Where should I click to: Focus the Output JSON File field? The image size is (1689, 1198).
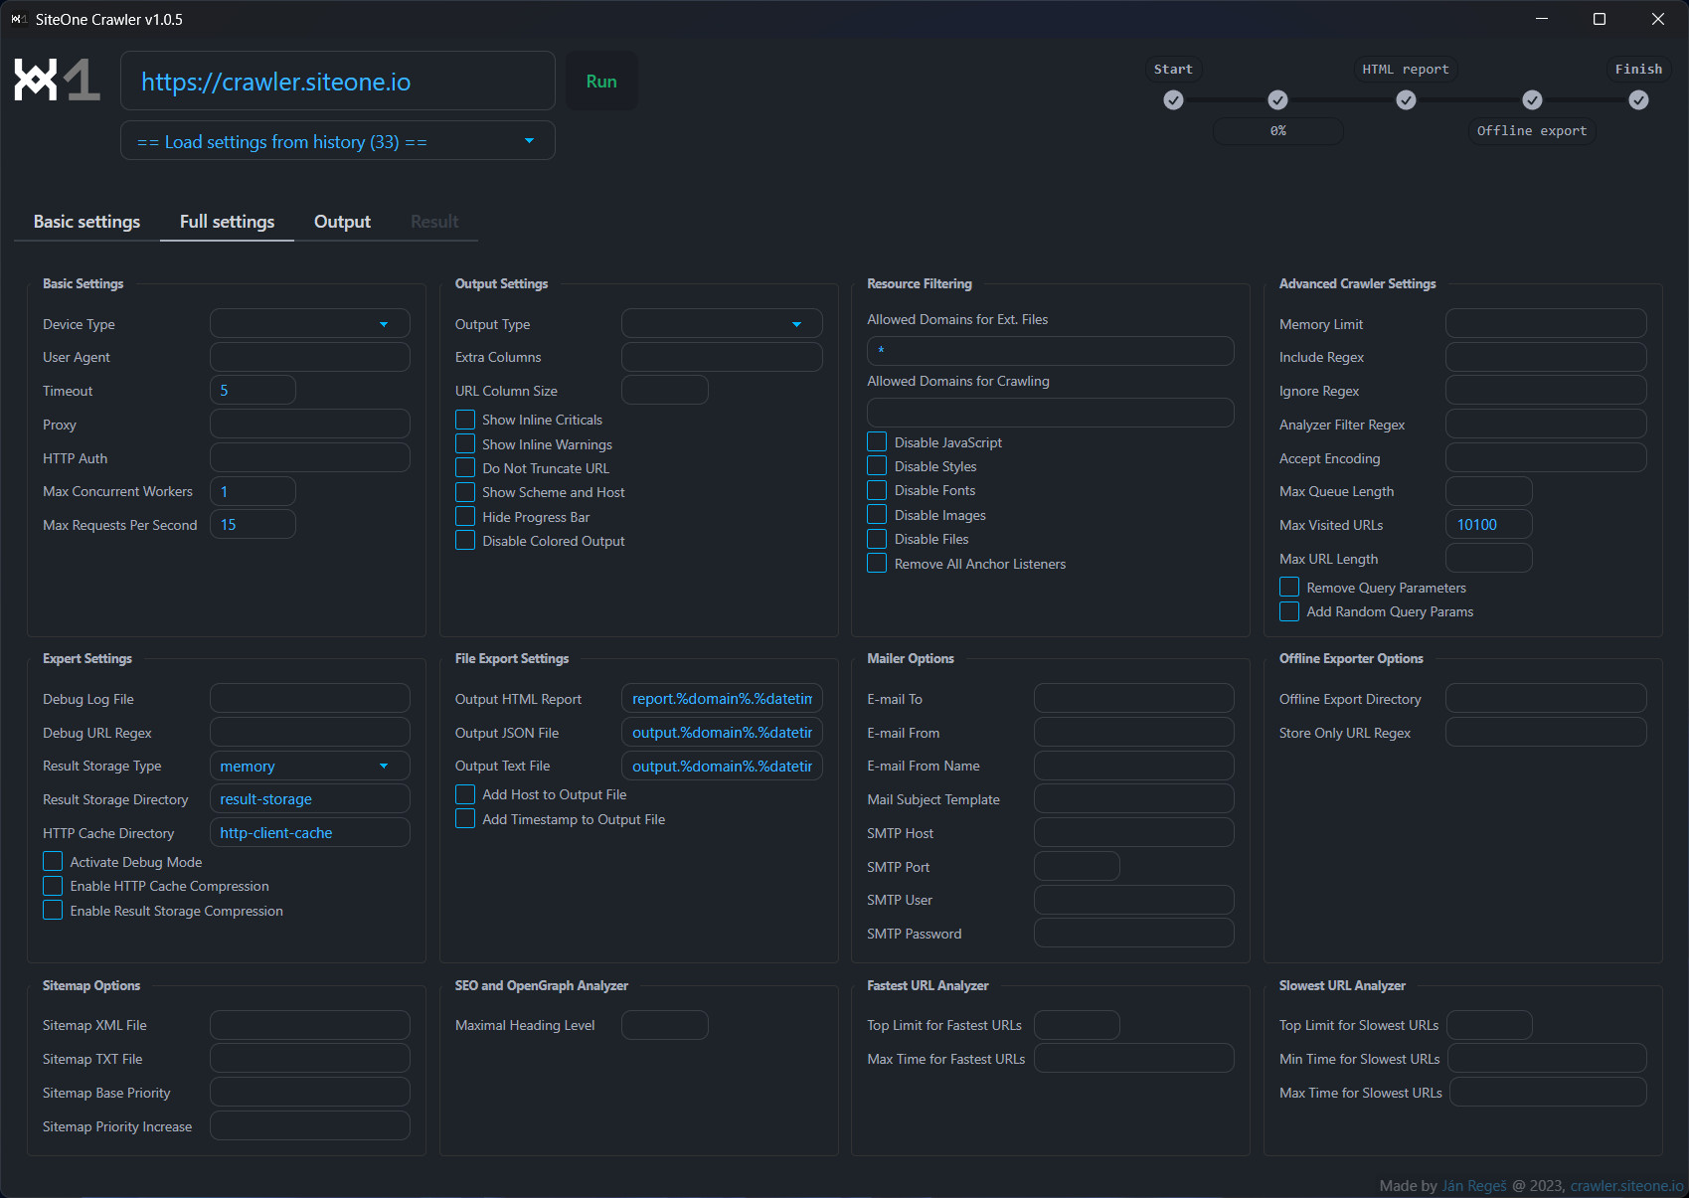click(x=722, y=732)
